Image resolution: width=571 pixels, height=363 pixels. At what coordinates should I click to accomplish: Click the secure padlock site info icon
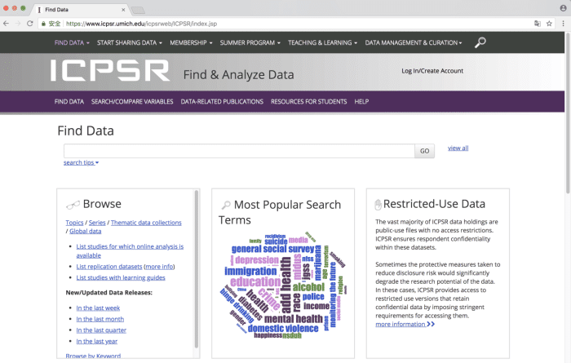point(43,24)
